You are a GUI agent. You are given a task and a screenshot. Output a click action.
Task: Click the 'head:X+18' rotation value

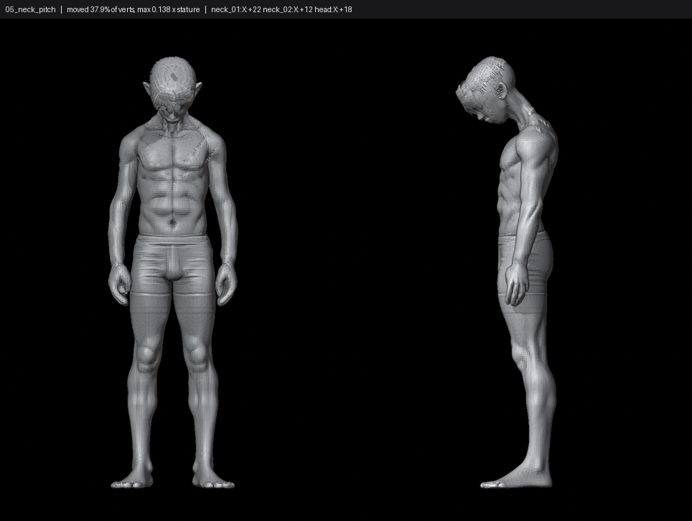point(333,9)
